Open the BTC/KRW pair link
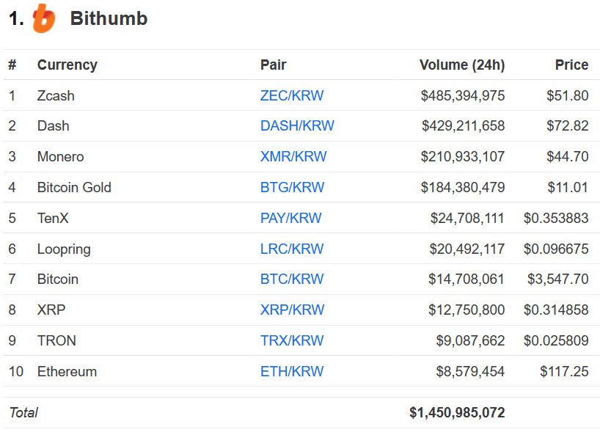This screenshot has height=435, width=600. [292, 279]
